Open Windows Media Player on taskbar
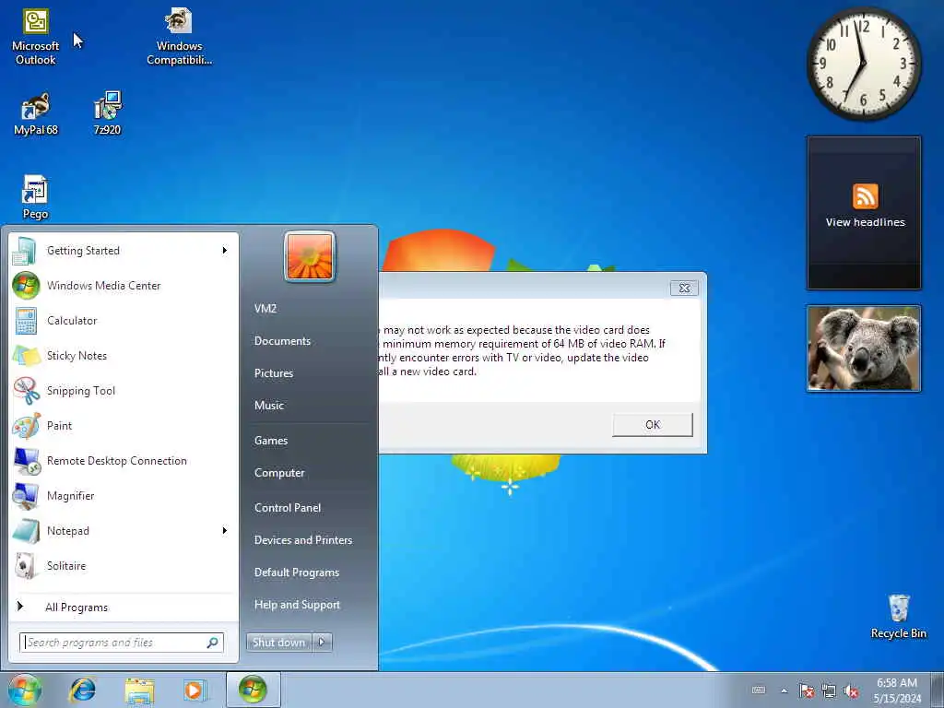Image resolution: width=944 pixels, height=708 pixels. tap(195, 690)
